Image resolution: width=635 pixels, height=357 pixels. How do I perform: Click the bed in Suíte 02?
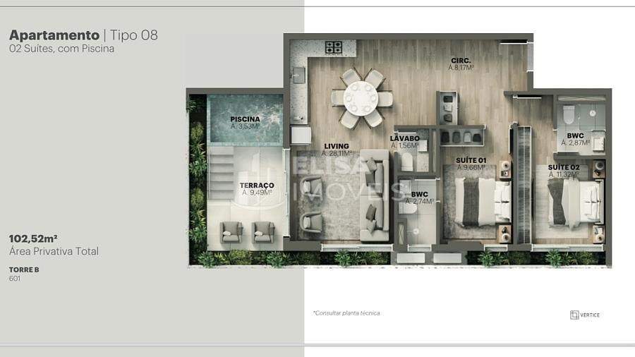pyautogui.click(x=575, y=201)
